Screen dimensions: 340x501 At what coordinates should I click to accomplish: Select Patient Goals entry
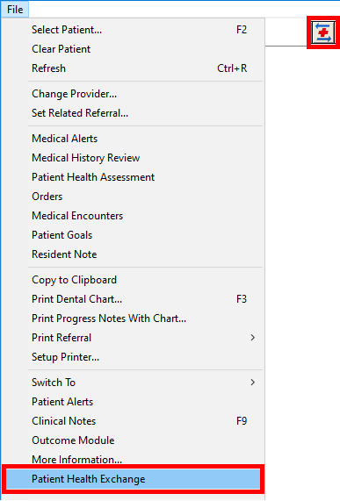tap(133, 235)
